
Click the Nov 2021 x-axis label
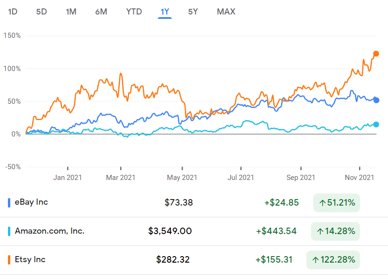(360, 178)
